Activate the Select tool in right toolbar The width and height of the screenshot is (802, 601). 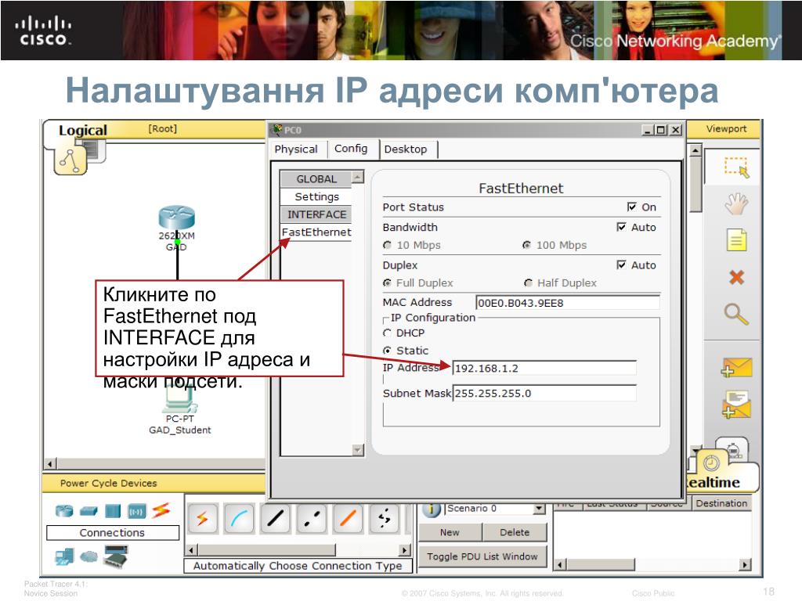[736, 167]
